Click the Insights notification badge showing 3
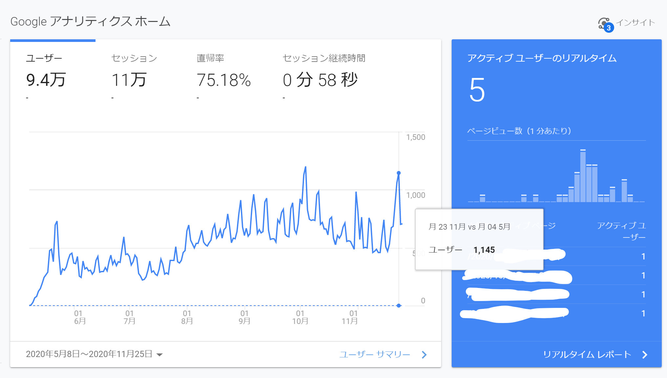The height and width of the screenshot is (378, 667). (610, 28)
